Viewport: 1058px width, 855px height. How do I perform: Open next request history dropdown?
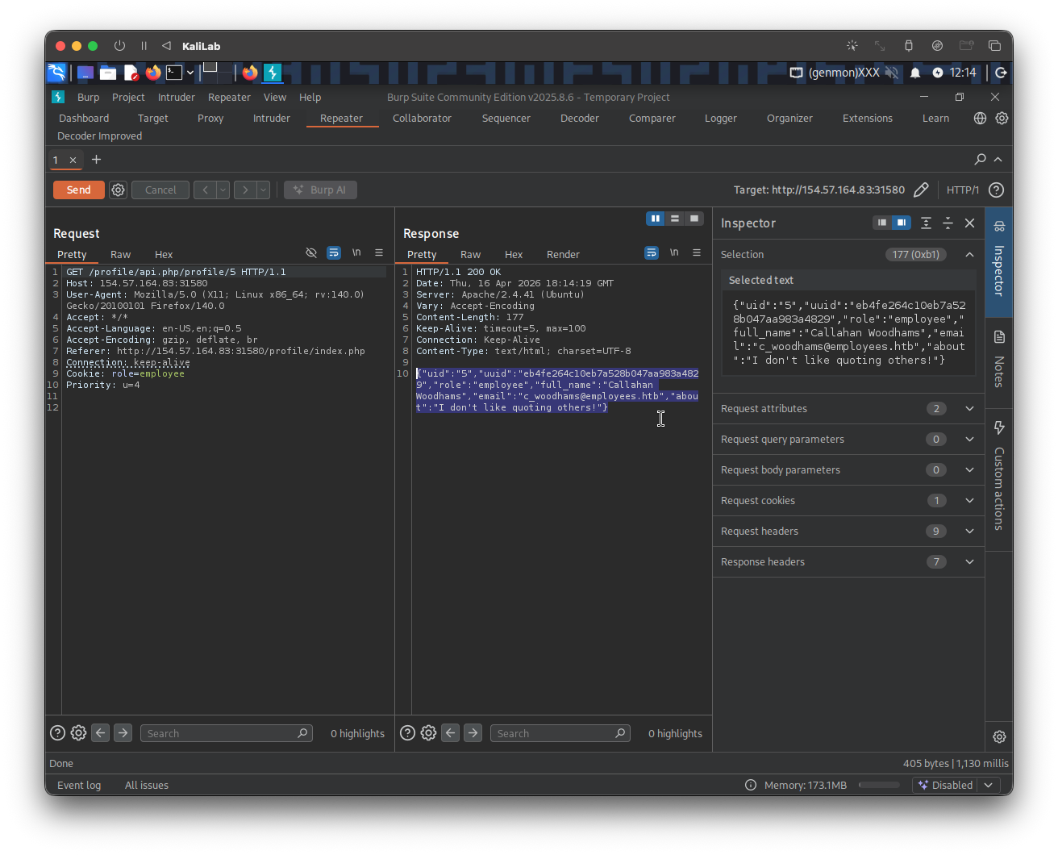pos(263,190)
